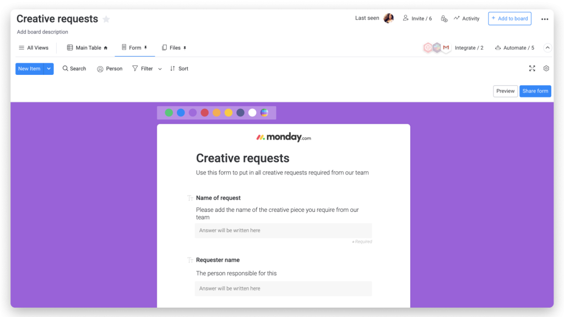Open the board permissions icon beside Invite
Image resolution: width=564 pixels, height=317 pixels.
(444, 19)
